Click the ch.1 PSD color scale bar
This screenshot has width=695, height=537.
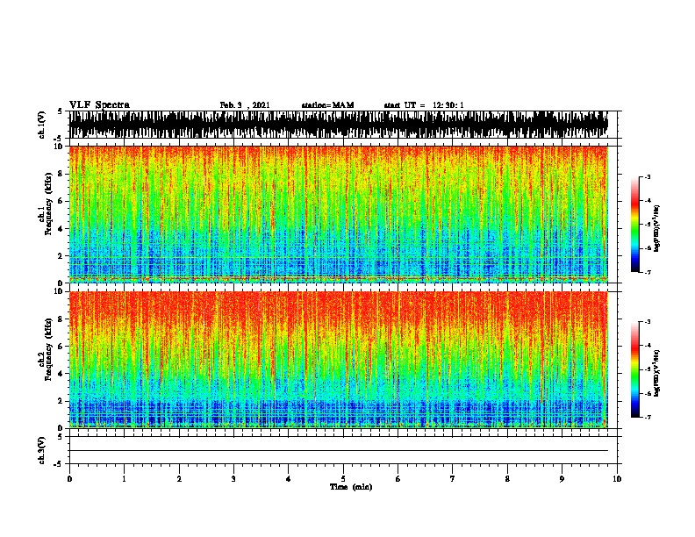[635, 225]
